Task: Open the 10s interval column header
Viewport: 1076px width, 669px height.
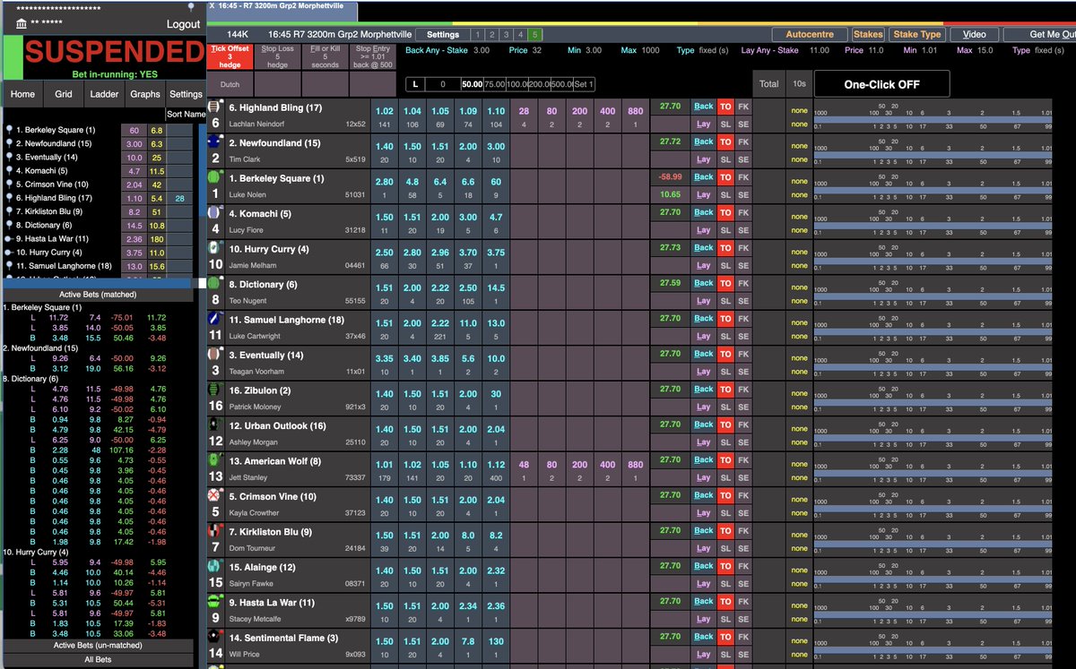Action: point(798,84)
